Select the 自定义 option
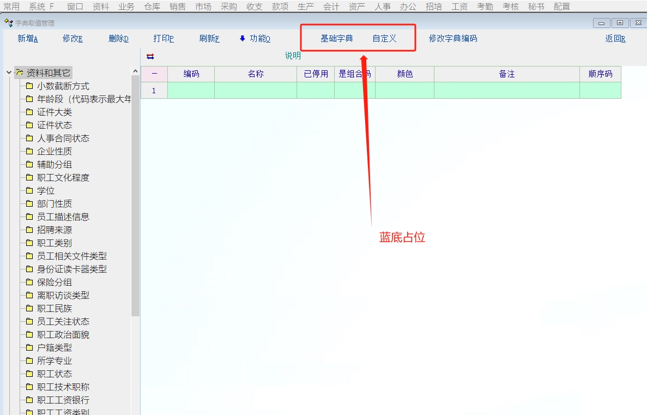647x415 pixels. point(384,39)
